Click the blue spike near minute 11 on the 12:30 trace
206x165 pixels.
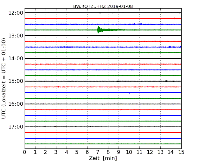pos(141,24)
